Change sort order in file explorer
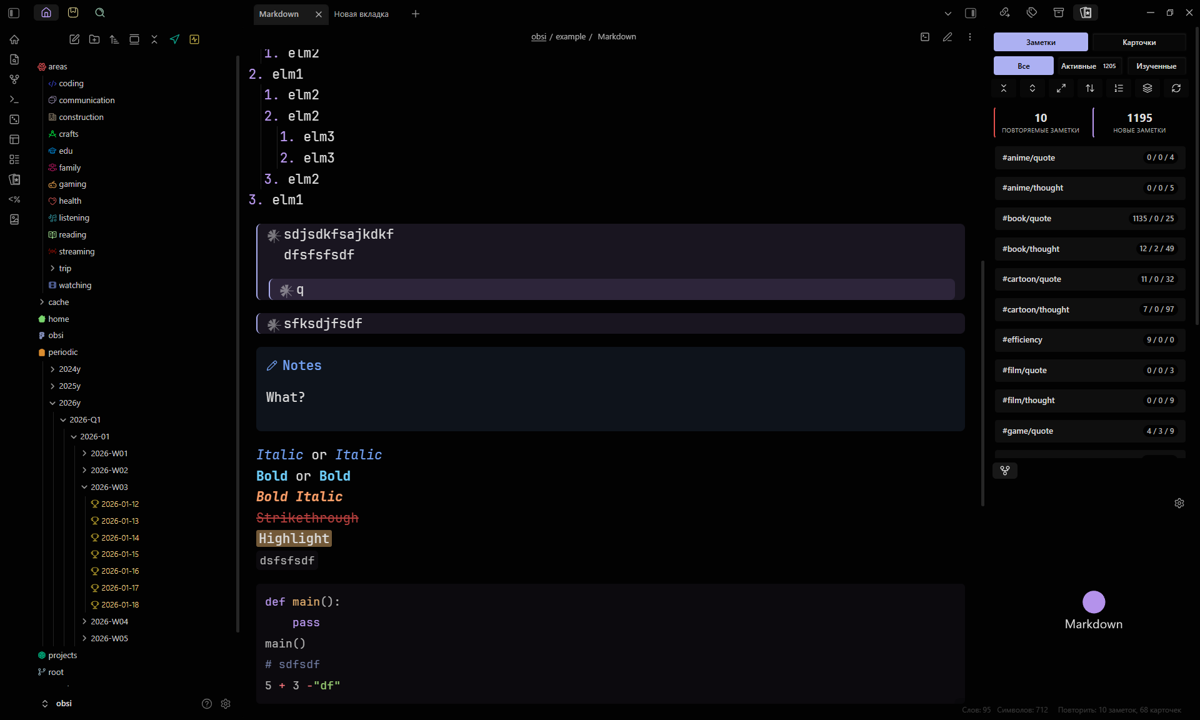This screenshot has width=1200, height=720. point(114,39)
